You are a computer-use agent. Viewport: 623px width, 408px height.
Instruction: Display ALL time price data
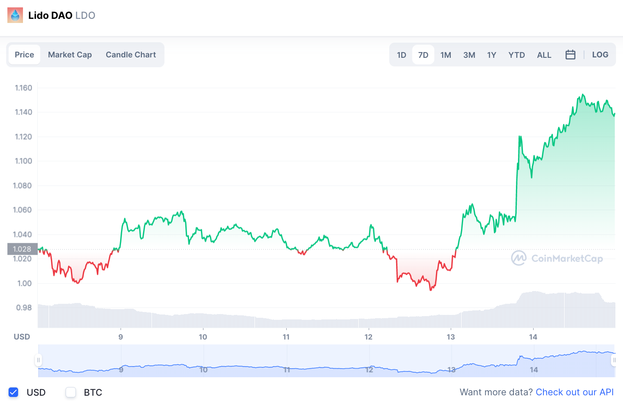(x=544, y=55)
